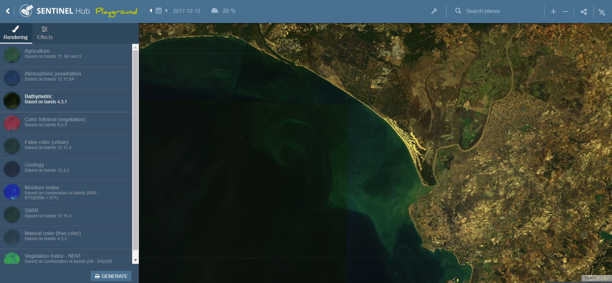
Task: Click the date 2017-12-13
Action: point(187,11)
